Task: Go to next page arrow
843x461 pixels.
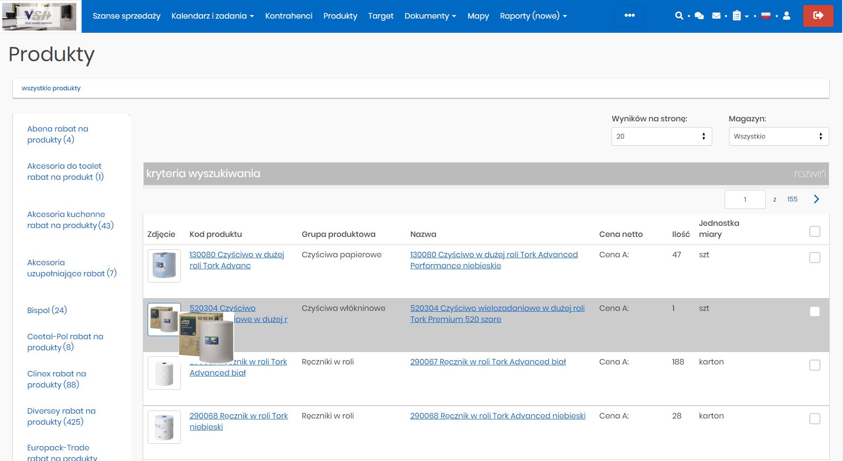Action: (x=816, y=199)
